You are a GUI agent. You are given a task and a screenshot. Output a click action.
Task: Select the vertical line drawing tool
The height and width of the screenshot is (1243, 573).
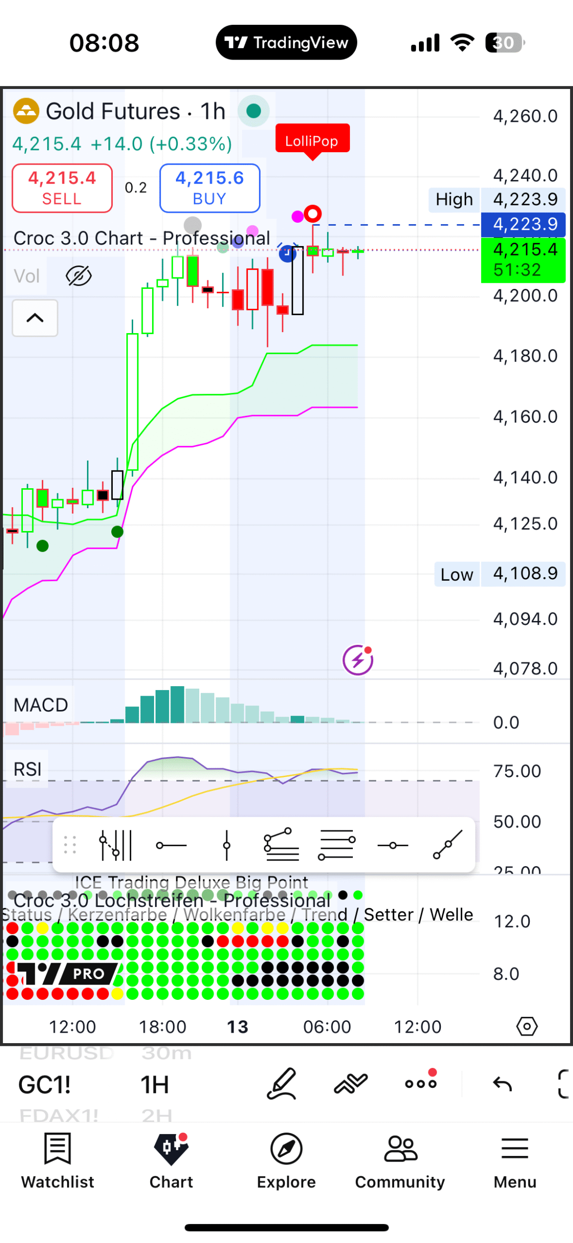tap(227, 845)
